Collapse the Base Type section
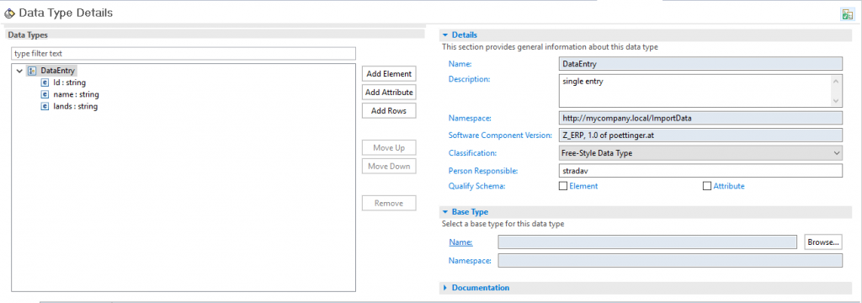The height and width of the screenshot is (303, 862). (x=445, y=212)
